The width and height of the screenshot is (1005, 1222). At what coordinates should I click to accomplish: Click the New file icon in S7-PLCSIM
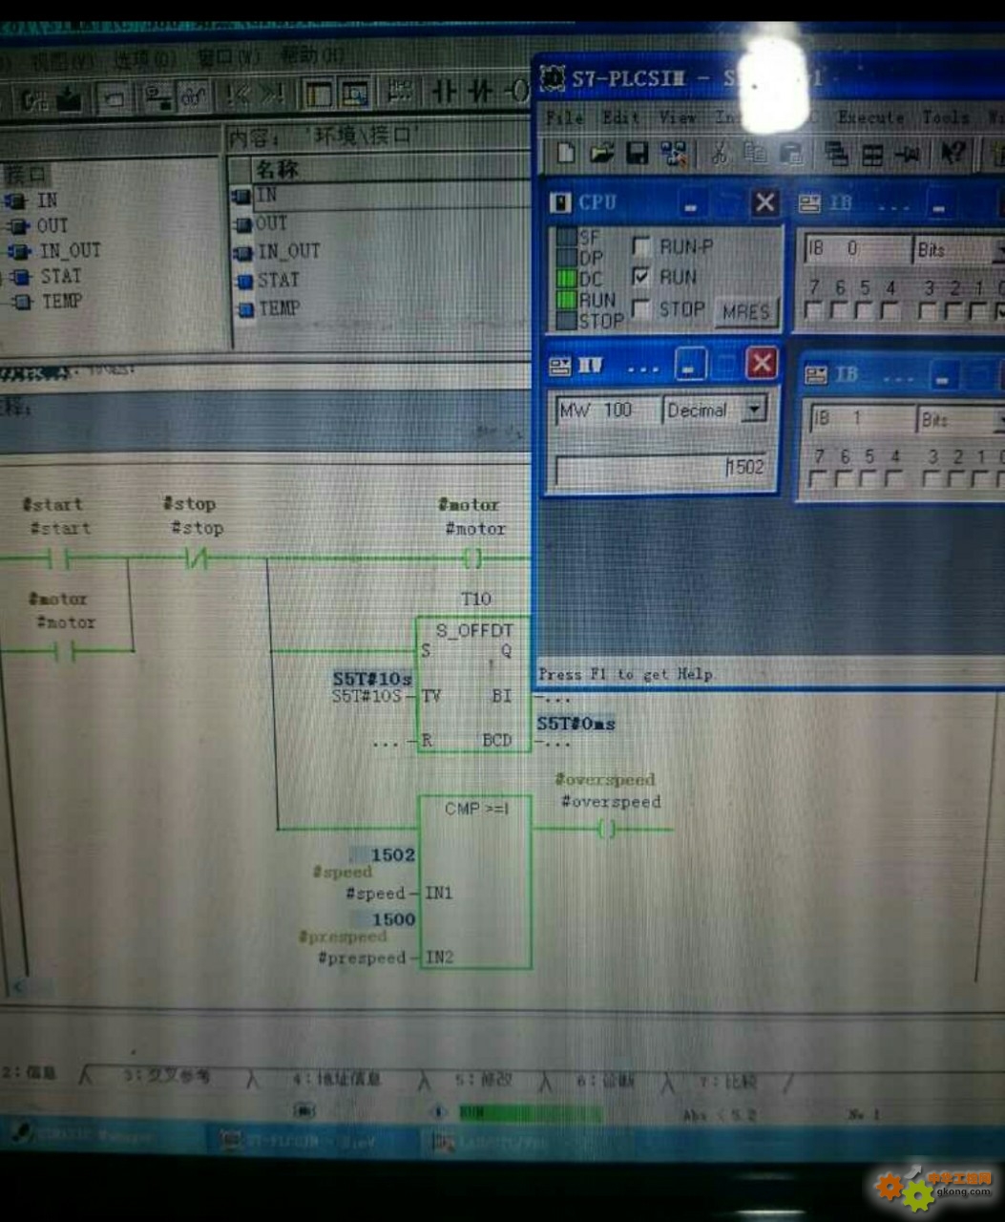(x=566, y=153)
